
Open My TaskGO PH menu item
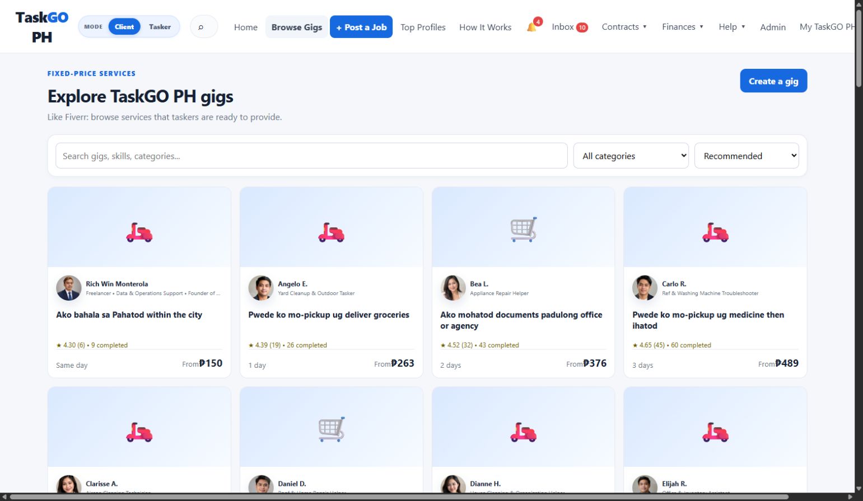[827, 27]
